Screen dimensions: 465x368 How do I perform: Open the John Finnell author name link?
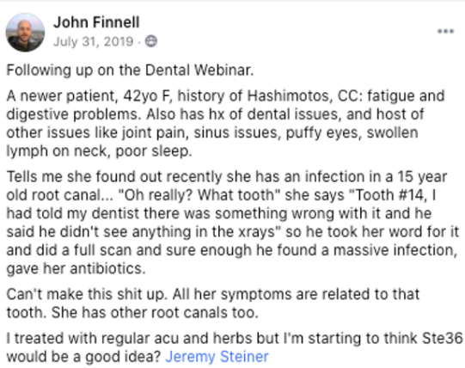tap(96, 22)
